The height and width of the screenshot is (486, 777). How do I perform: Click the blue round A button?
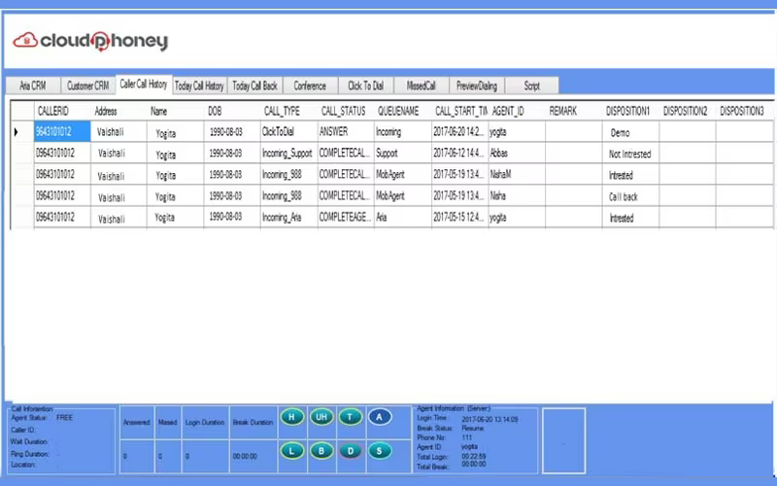tap(380, 417)
